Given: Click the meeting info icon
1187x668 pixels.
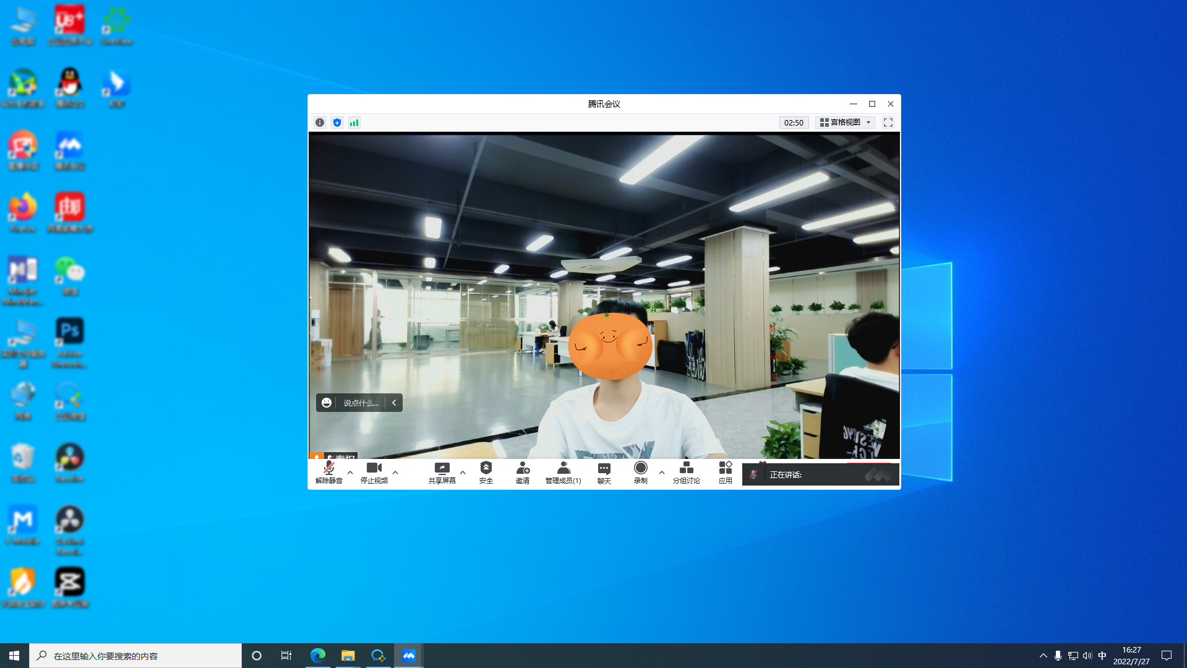Looking at the screenshot, I should tap(320, 122).
